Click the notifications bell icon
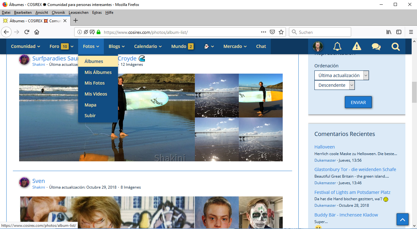Viewport: 417px width, 229px height. coord(337,46)
